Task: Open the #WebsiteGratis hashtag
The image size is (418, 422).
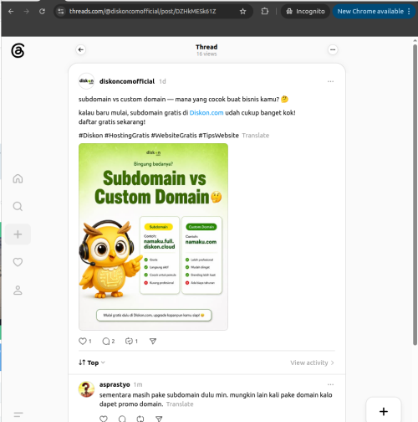Action: click(174, 136)
